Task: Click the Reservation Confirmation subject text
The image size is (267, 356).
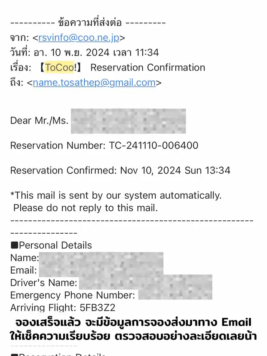Action: [x=148, y=68]
